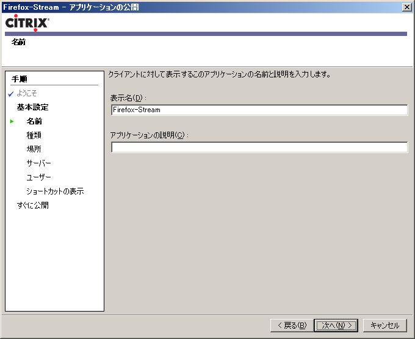Click the 表示名(D) label
The image size is (415, 339).
tap(128, 98)
